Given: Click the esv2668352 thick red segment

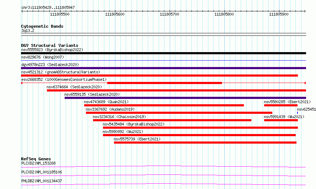Looking at the screenshot, I should tap(164, 83).
